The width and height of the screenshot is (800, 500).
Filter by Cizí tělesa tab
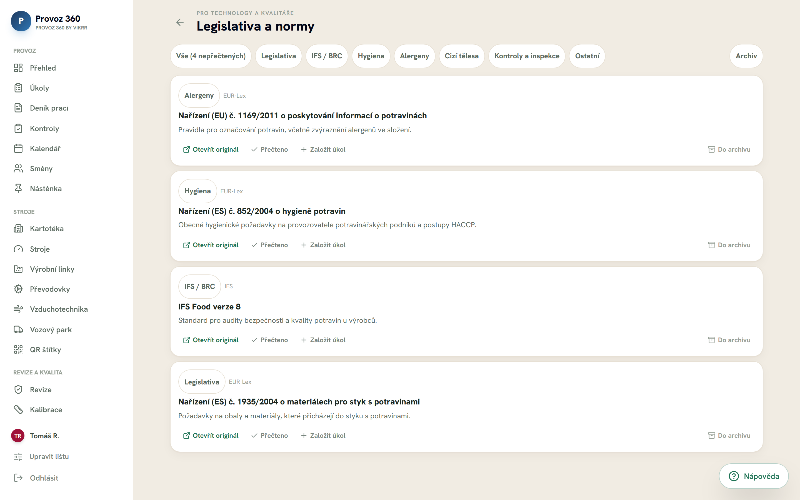[x=461, y=56]
